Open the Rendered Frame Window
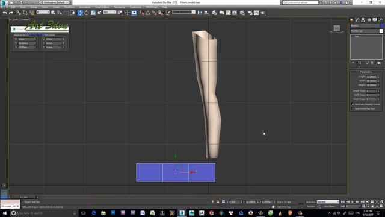The width and height of the screenshot is (385, 217). click(256, 13)
